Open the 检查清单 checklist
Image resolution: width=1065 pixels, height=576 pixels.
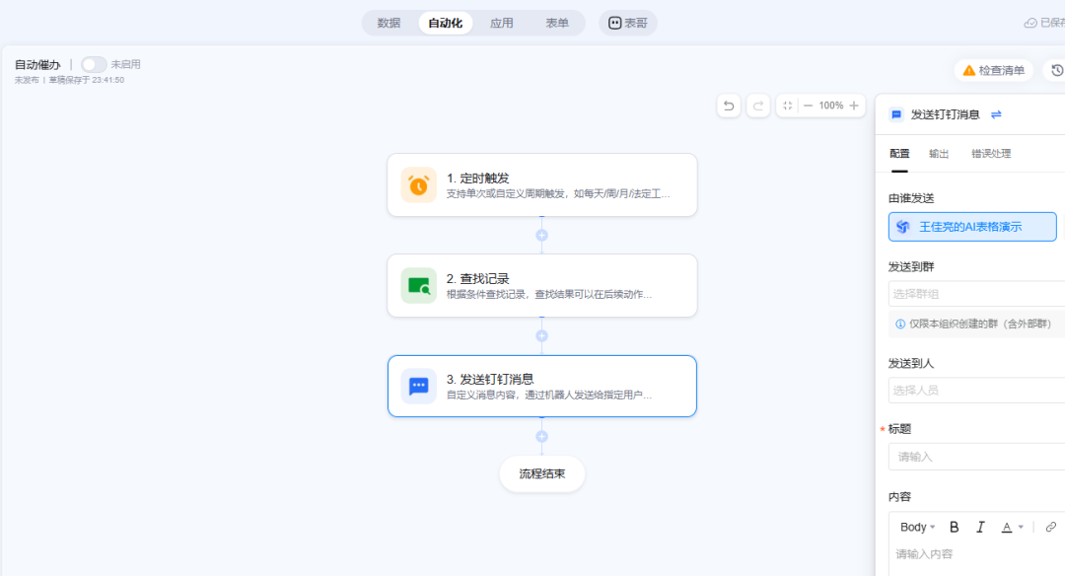point(994,70)
